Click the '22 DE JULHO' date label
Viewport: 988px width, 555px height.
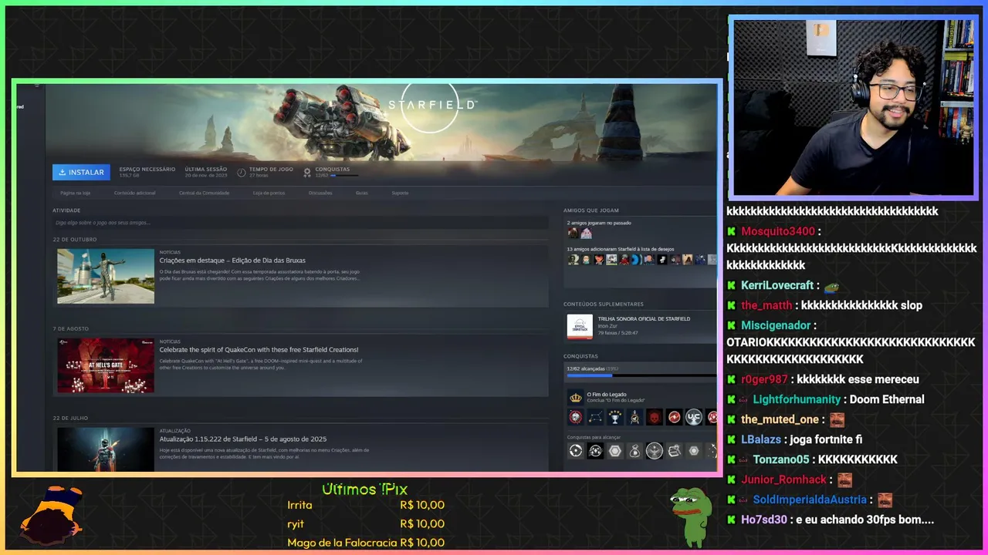[70, 419]
